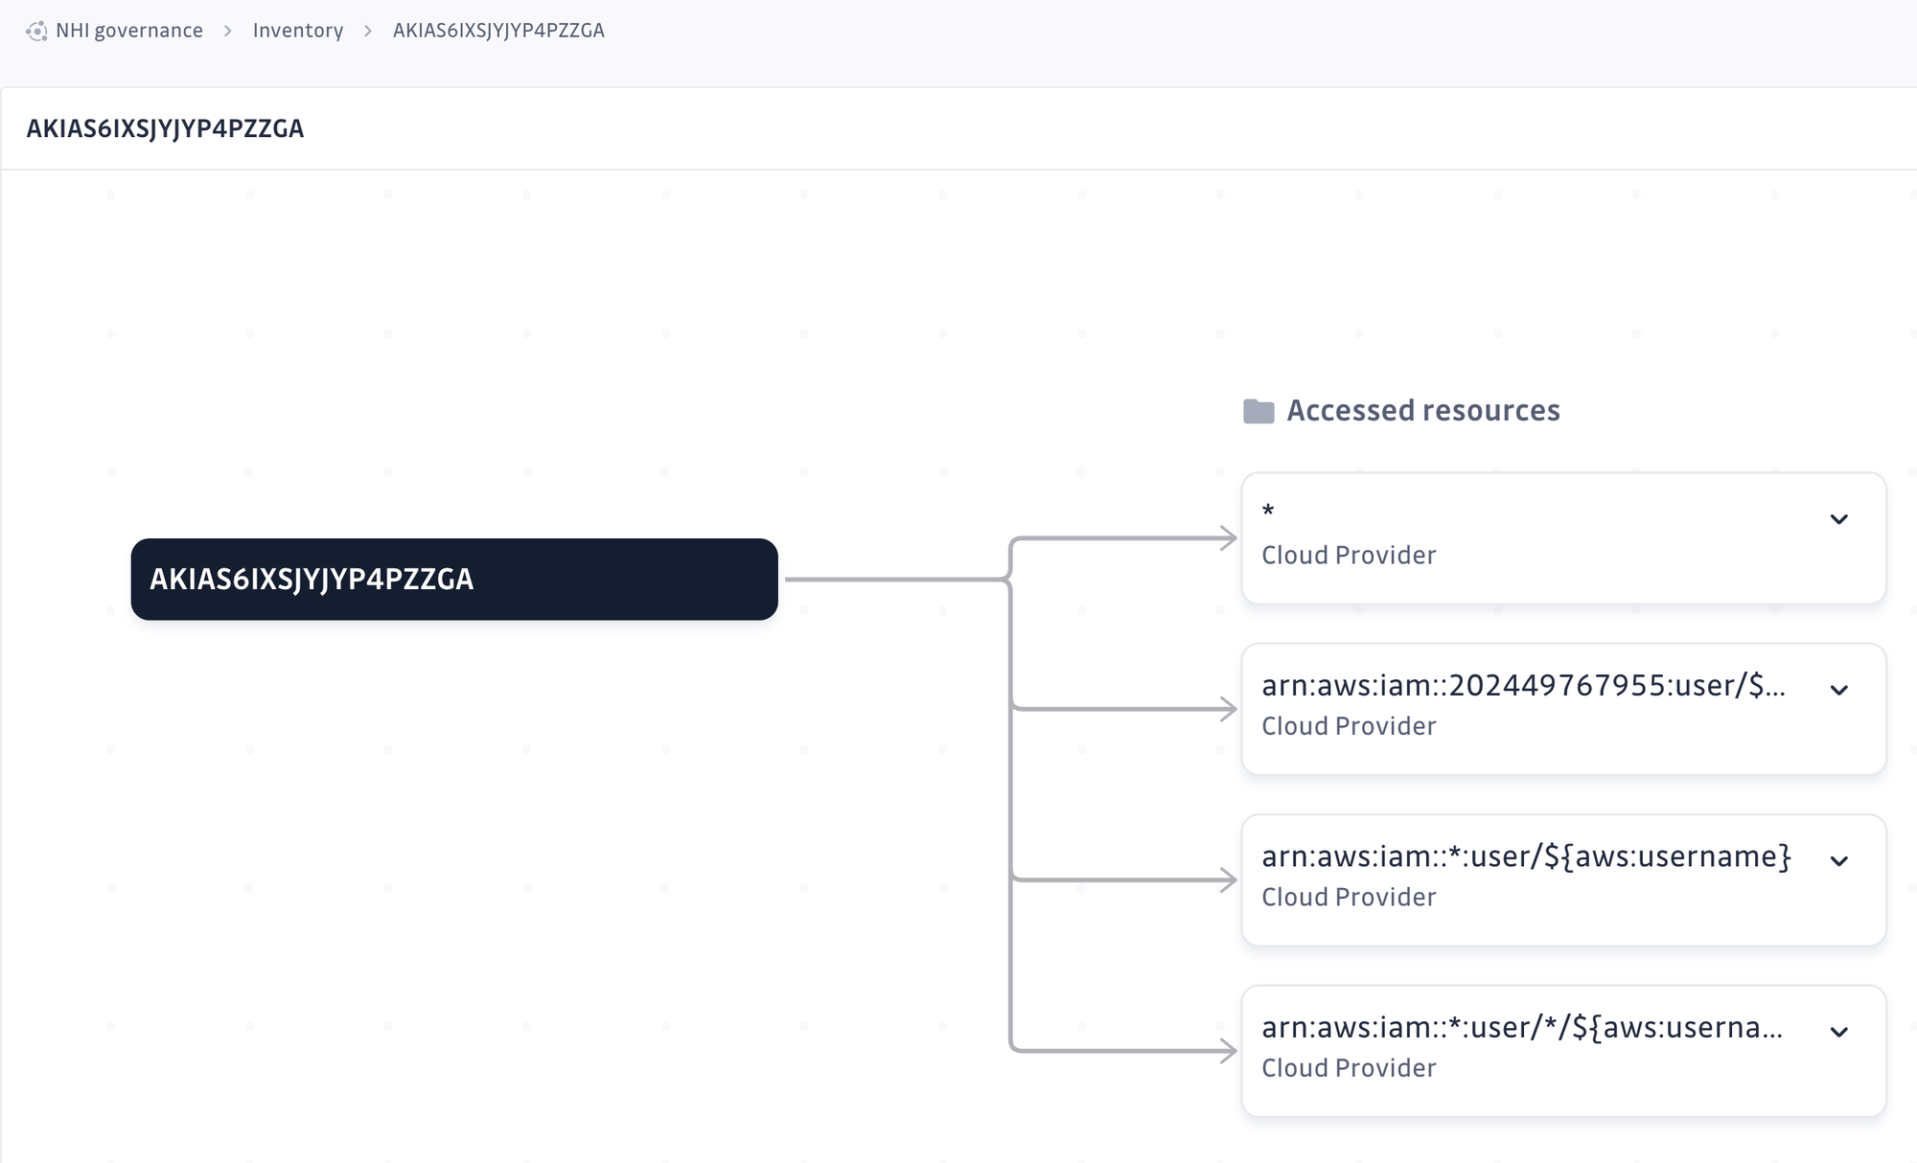Expand the 202449767955 user resource chevron
Image resolution: width=1917 pixels, height=1163 pixels.
pos(1838,690)
